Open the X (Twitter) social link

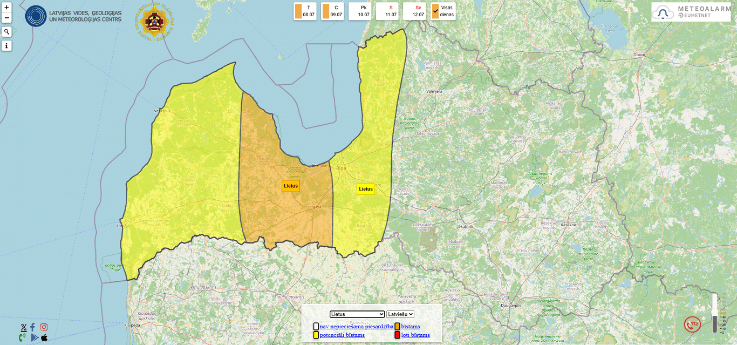coord(24,327)
